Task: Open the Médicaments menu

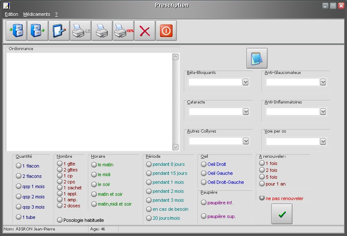Action: (37, 14)
